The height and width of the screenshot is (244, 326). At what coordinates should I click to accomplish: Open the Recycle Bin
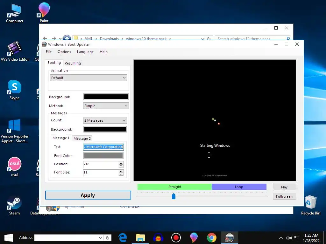310,206
